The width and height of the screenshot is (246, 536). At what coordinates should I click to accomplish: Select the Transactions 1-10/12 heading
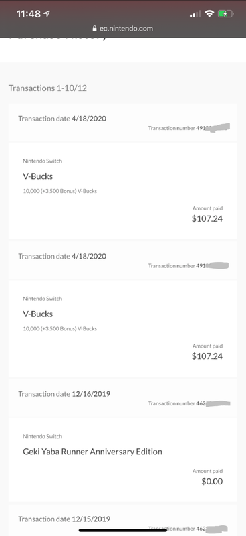tap(47, 88)
